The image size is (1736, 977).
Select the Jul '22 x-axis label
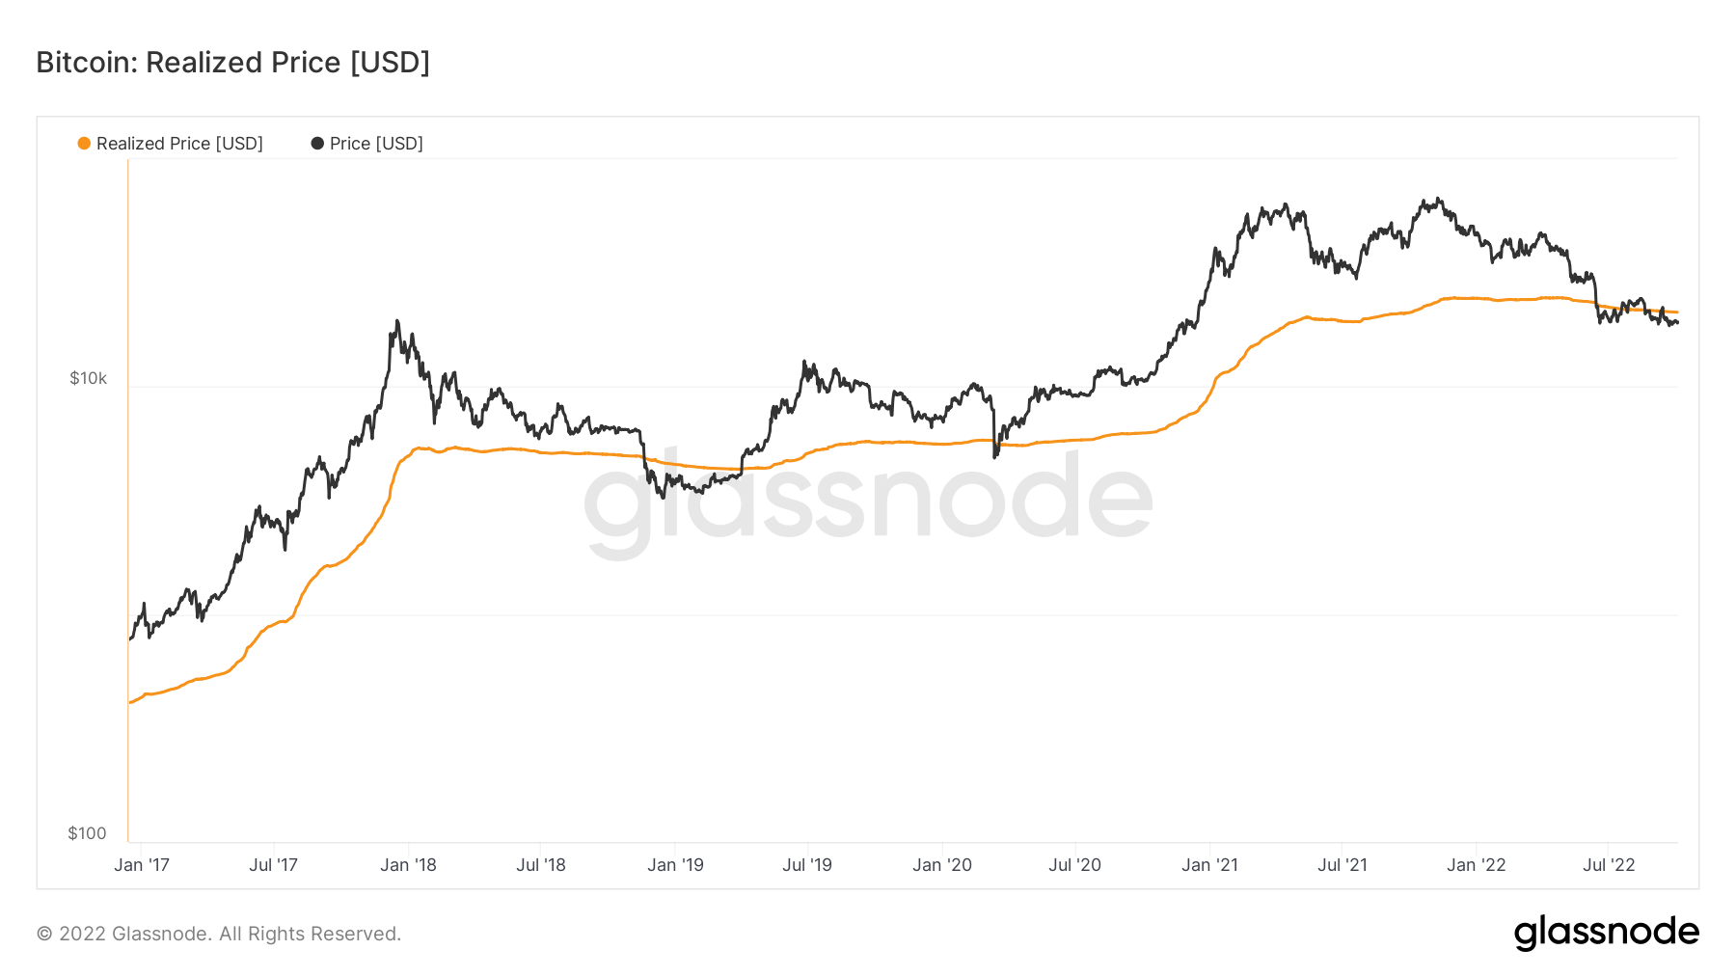click(1609, 865)
